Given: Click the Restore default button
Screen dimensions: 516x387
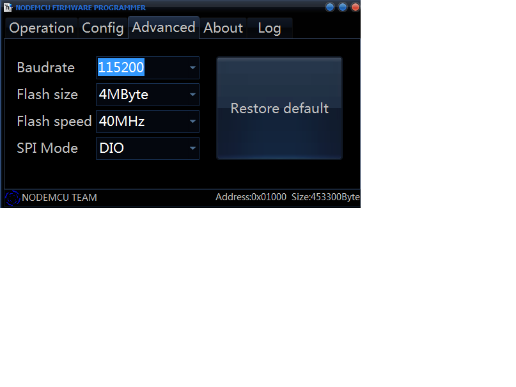Looking at the screenshot, I should 279,108.
